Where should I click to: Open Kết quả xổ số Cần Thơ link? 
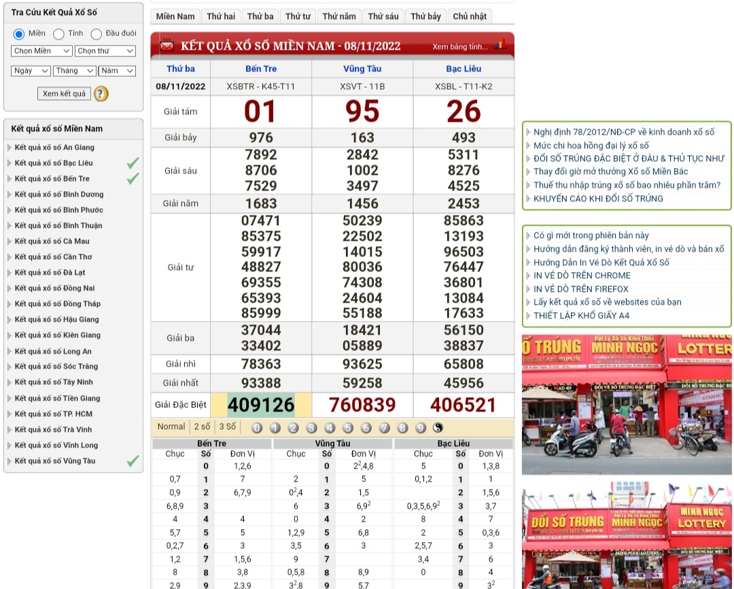tap(53, 257)
